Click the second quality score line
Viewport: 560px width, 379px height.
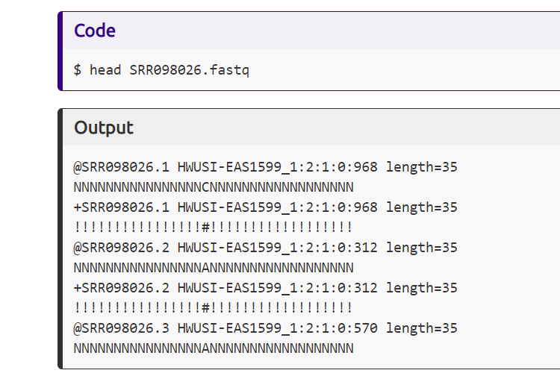[x=214, y=307]
